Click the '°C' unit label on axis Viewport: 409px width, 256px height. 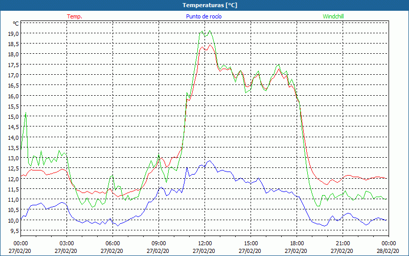(16, 24)
